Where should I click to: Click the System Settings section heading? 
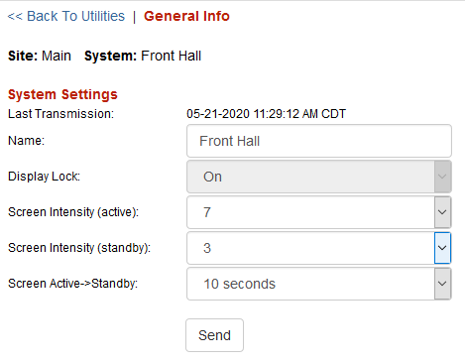(62, 94)
